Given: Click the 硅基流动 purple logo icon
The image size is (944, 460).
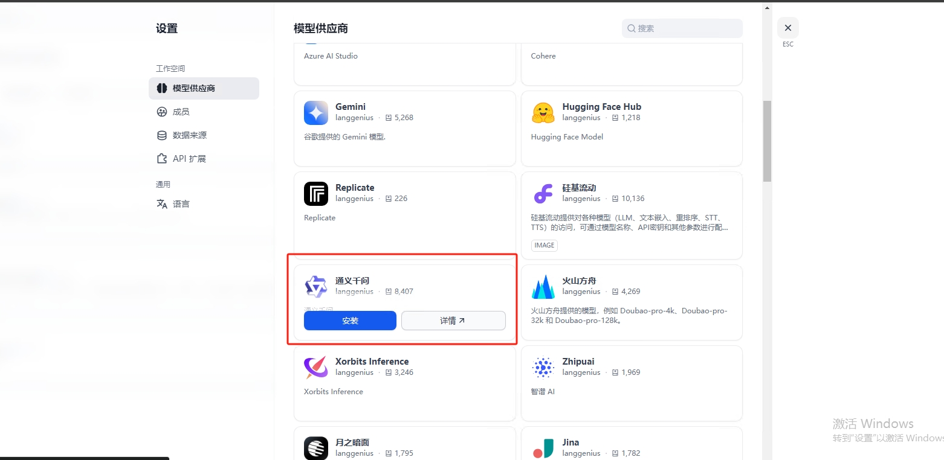Looking at the screenshot, I should tap(543, 194).
